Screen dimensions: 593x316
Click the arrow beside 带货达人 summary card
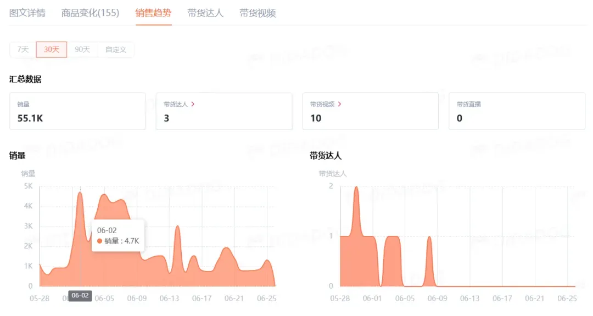(x=193, y=104)
